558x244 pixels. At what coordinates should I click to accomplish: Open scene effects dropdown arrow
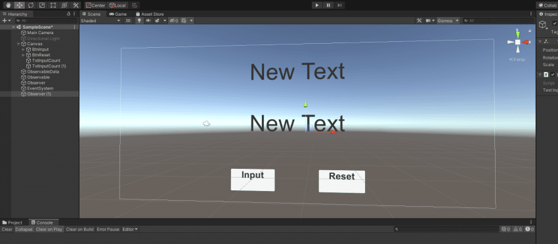(x=165, y=20)
